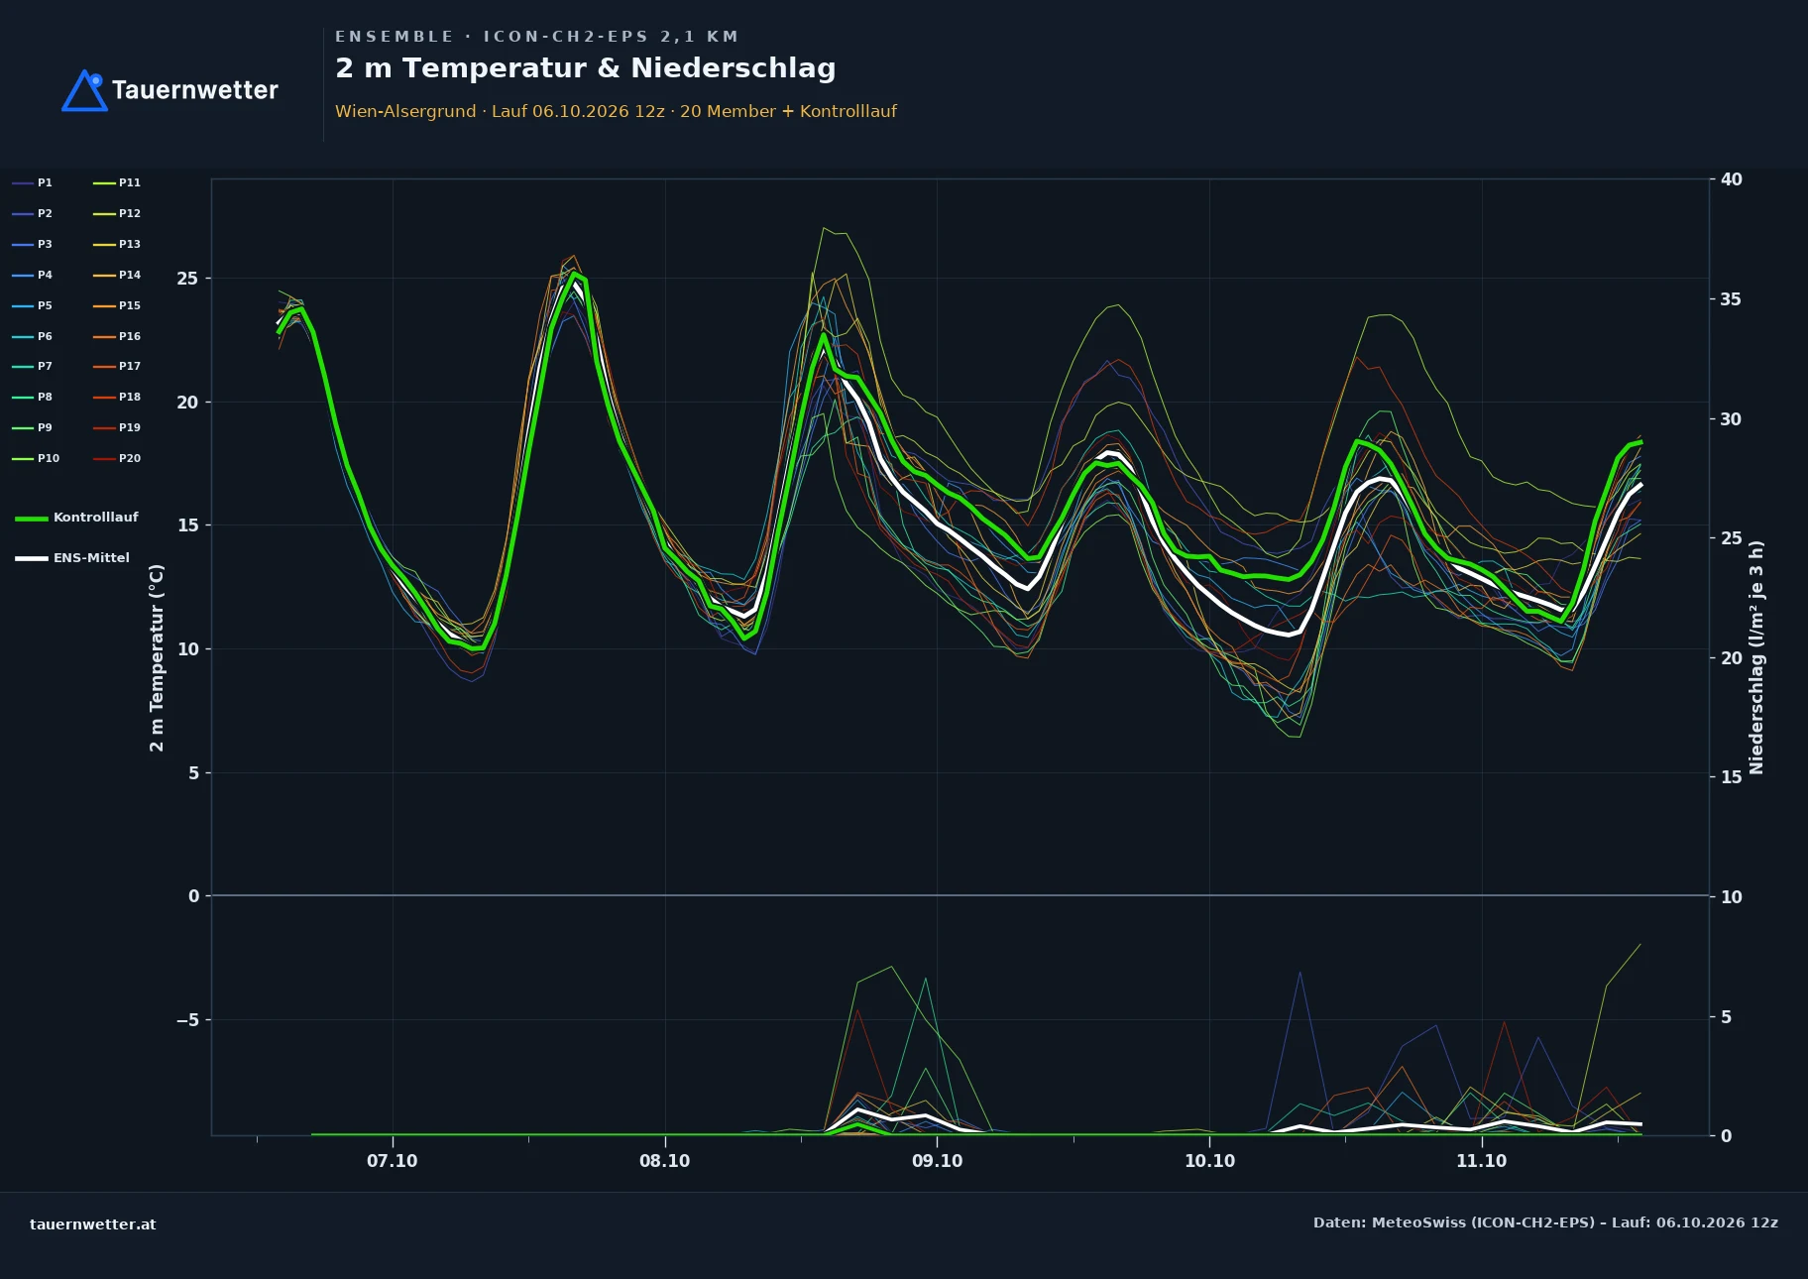Click the P7 legend entry
Viewport: 1808px width, 1279px height.
[32, 366]
